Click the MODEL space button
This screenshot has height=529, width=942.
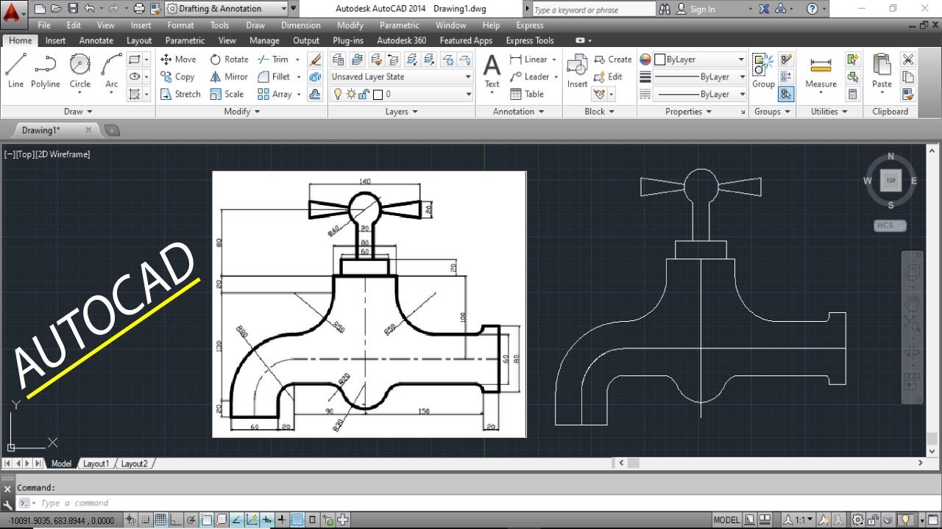(x=727, y=519)
